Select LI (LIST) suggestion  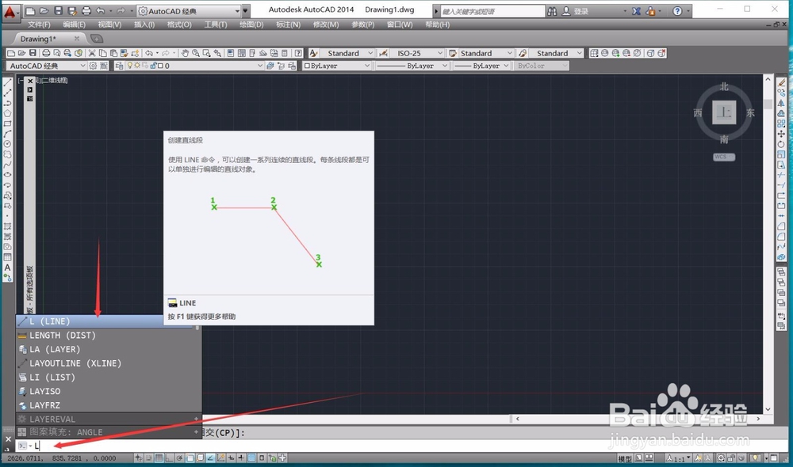(x=109, y=377)
